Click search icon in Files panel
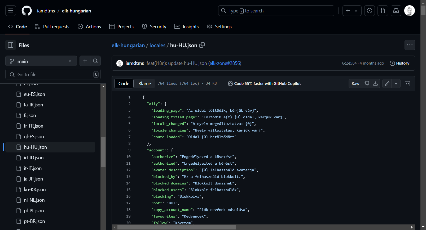Screen dimensions: 426x230 coord(95,61)
